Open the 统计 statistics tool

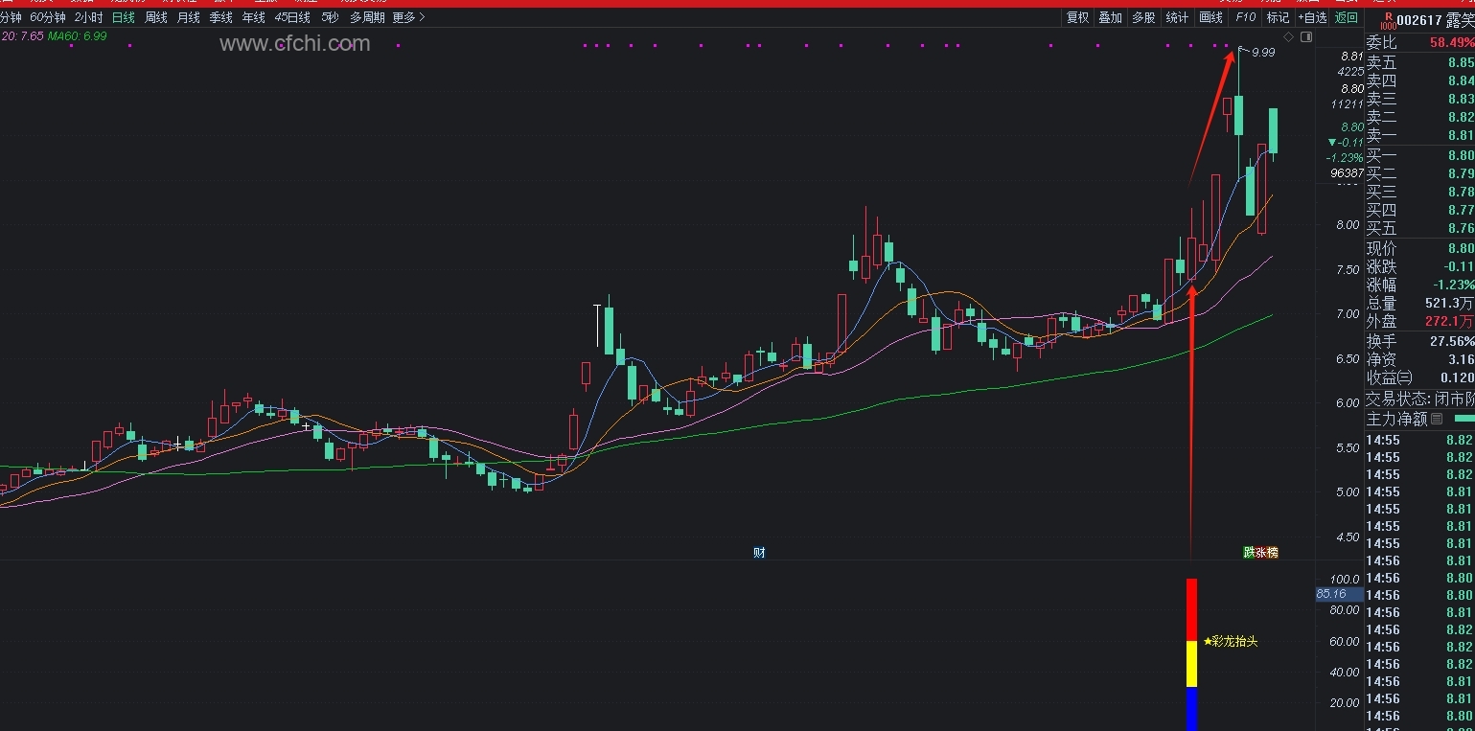click(1177, 17)
